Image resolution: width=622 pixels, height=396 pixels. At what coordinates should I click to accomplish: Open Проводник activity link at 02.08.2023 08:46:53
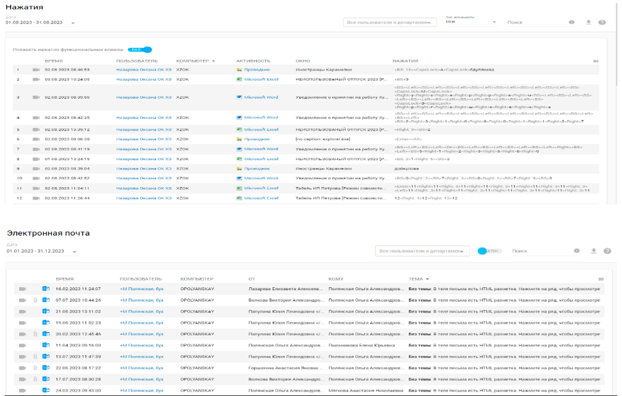click(x=257, y=70)
